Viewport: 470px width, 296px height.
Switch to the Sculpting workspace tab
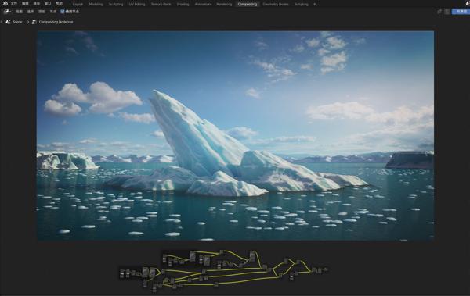click(116, 4)
